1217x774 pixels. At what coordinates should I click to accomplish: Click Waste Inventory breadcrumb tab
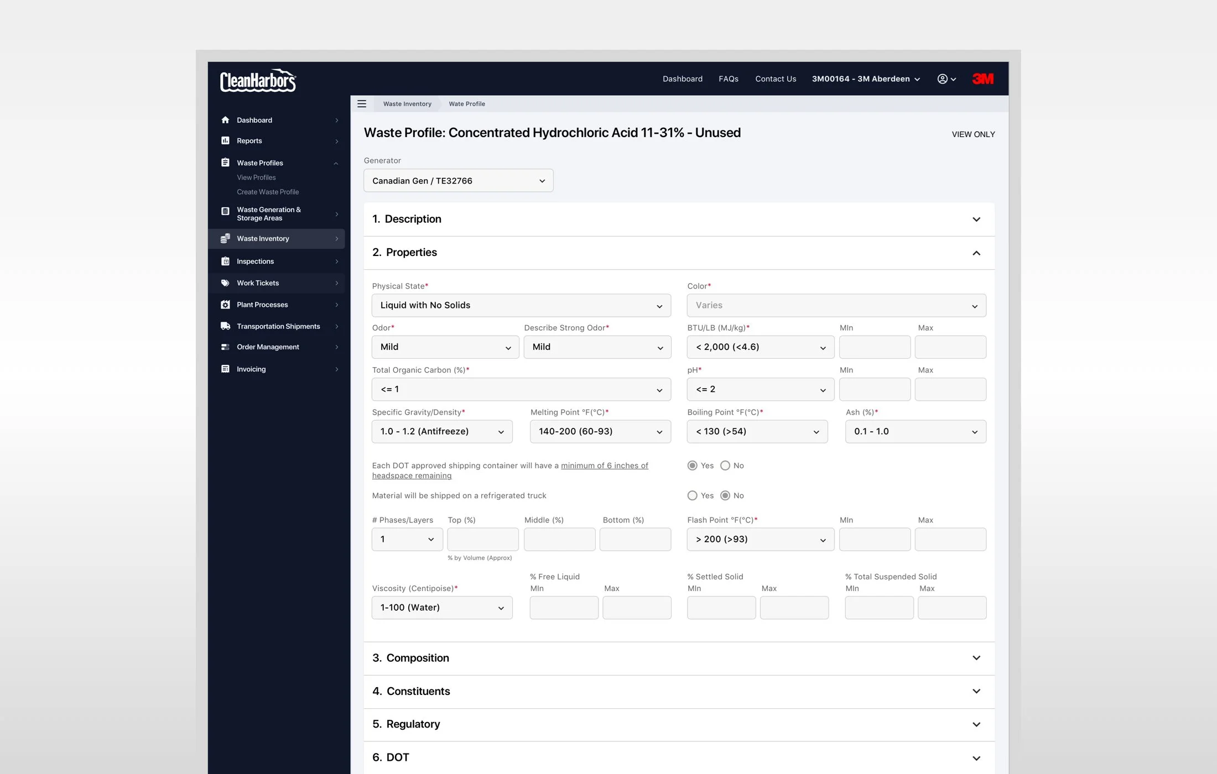pos(407,104)
